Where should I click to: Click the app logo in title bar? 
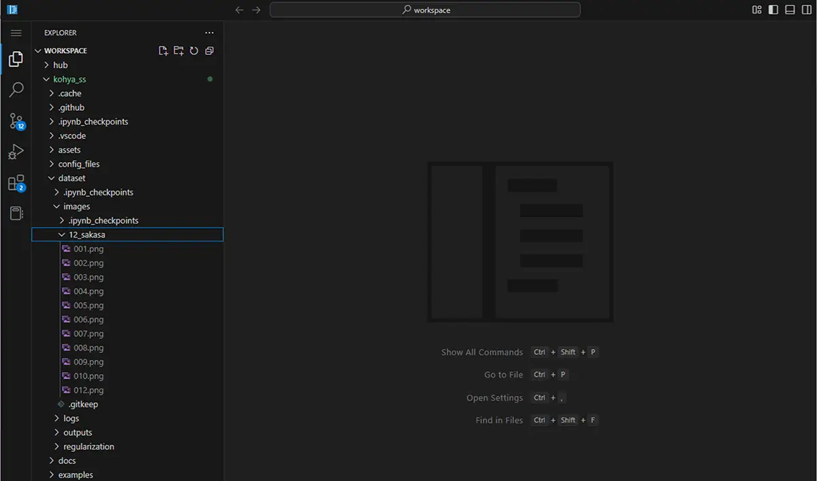tap(12, 10)
